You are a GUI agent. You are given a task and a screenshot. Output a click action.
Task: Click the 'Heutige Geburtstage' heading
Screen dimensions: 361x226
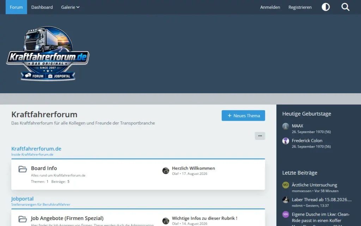(307, 114)
